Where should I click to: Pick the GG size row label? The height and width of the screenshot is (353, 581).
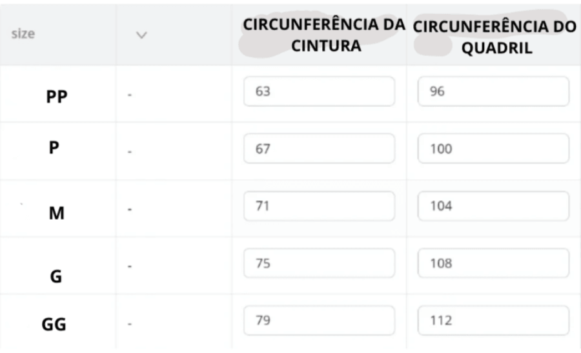[x=54, y=325]
